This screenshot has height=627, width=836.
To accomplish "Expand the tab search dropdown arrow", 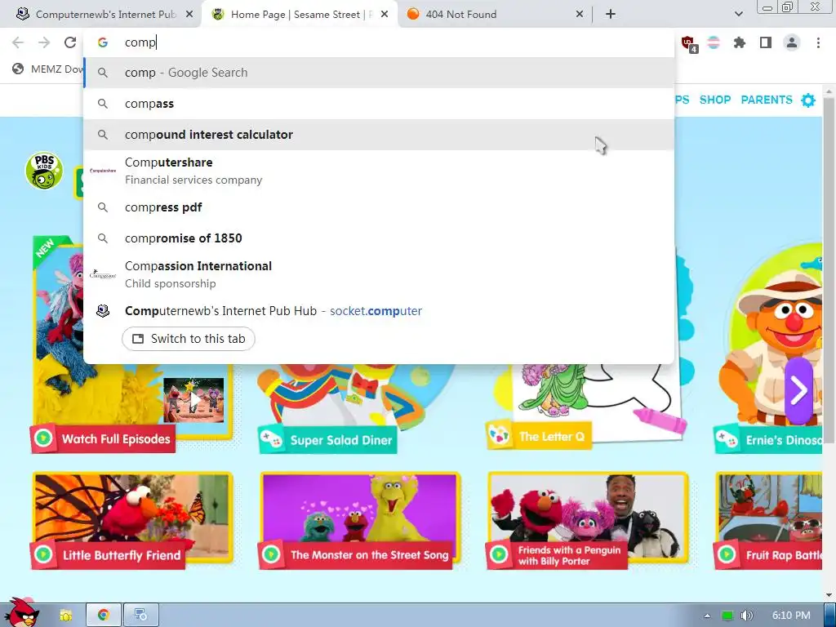I will [738, 15].
